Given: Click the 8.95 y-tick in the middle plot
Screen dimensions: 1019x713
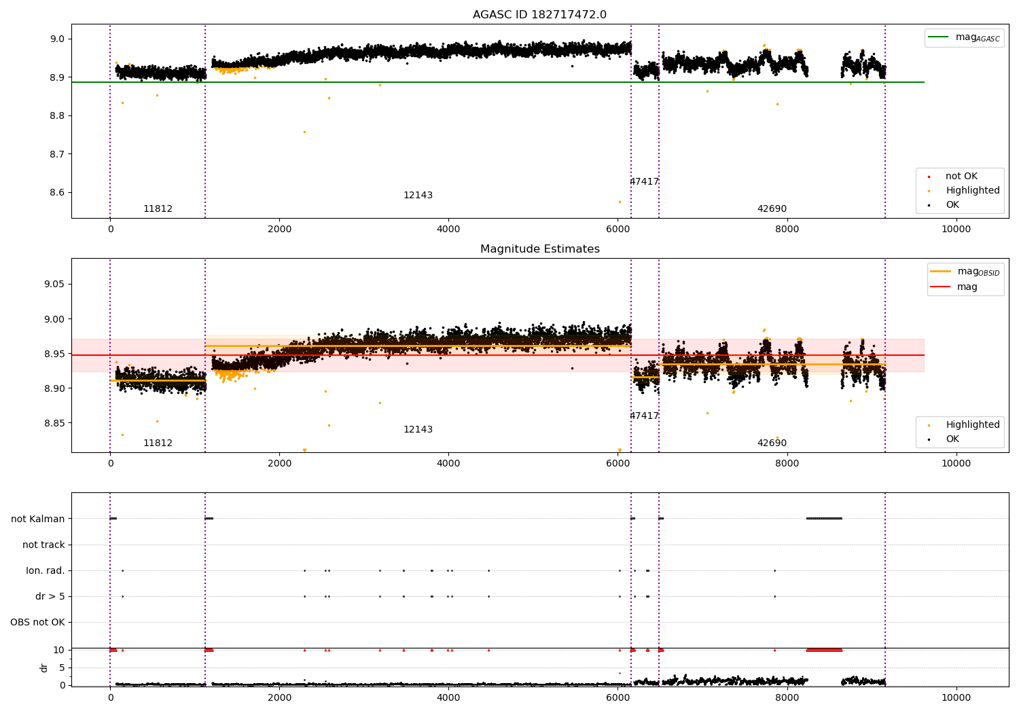Looking at the screenshot, I should [55, 354].
